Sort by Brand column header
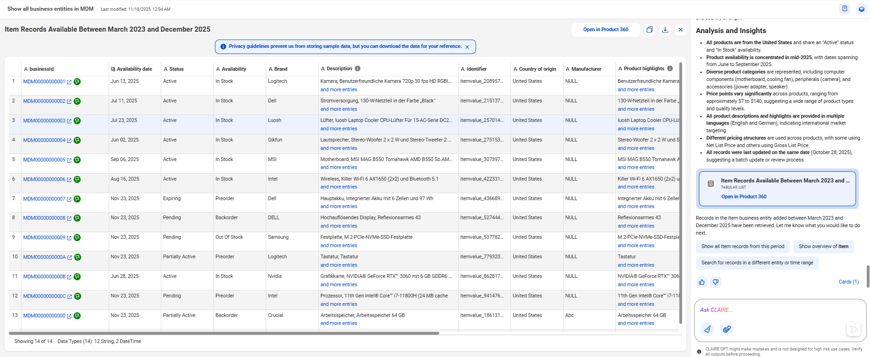This screenshot has height=357, width=870. [281, 69]
